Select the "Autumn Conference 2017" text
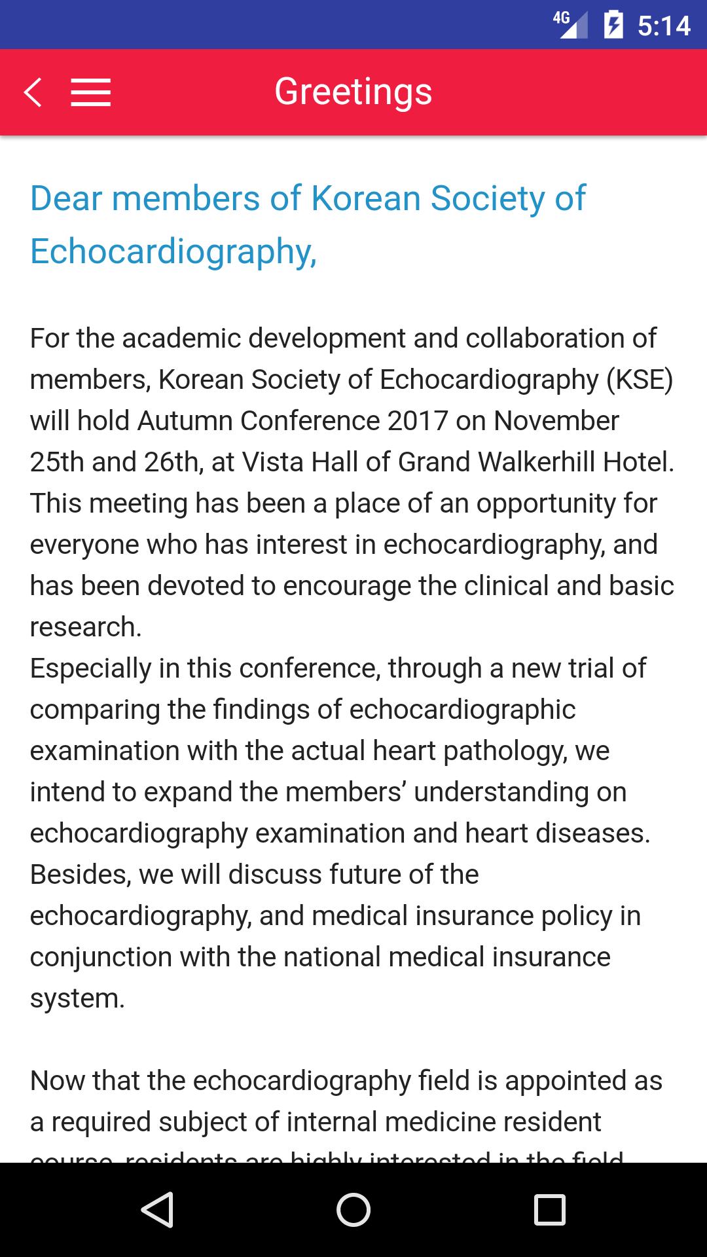Screen dimensions: 707x1257 click(x=293, y=421)
